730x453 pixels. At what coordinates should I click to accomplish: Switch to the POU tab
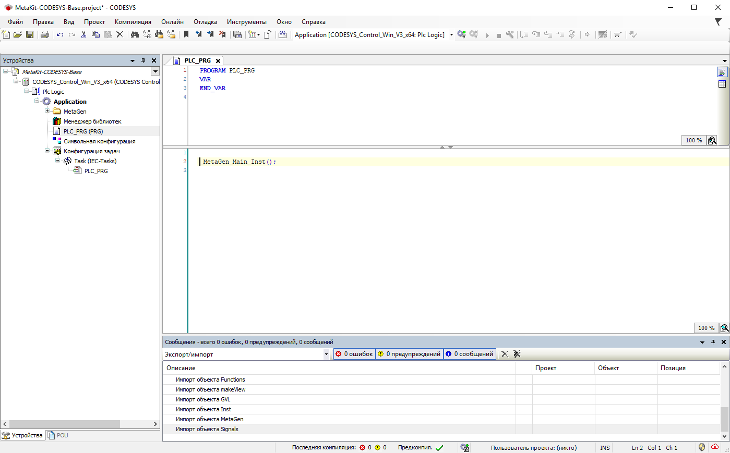58,435
